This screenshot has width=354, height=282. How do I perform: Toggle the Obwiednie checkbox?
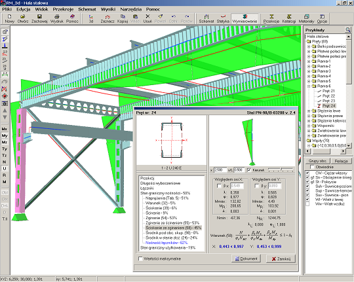click(x=312, y=167)
